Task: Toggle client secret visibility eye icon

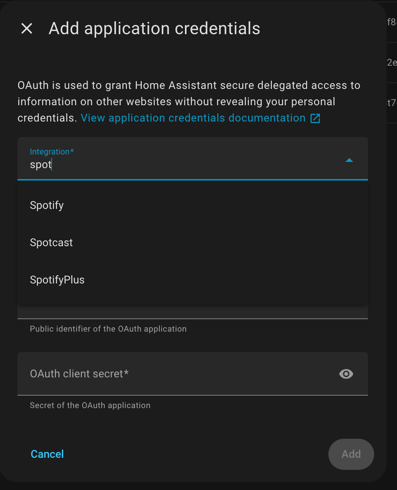Action: pyautogui.click(x=346, y=374)
